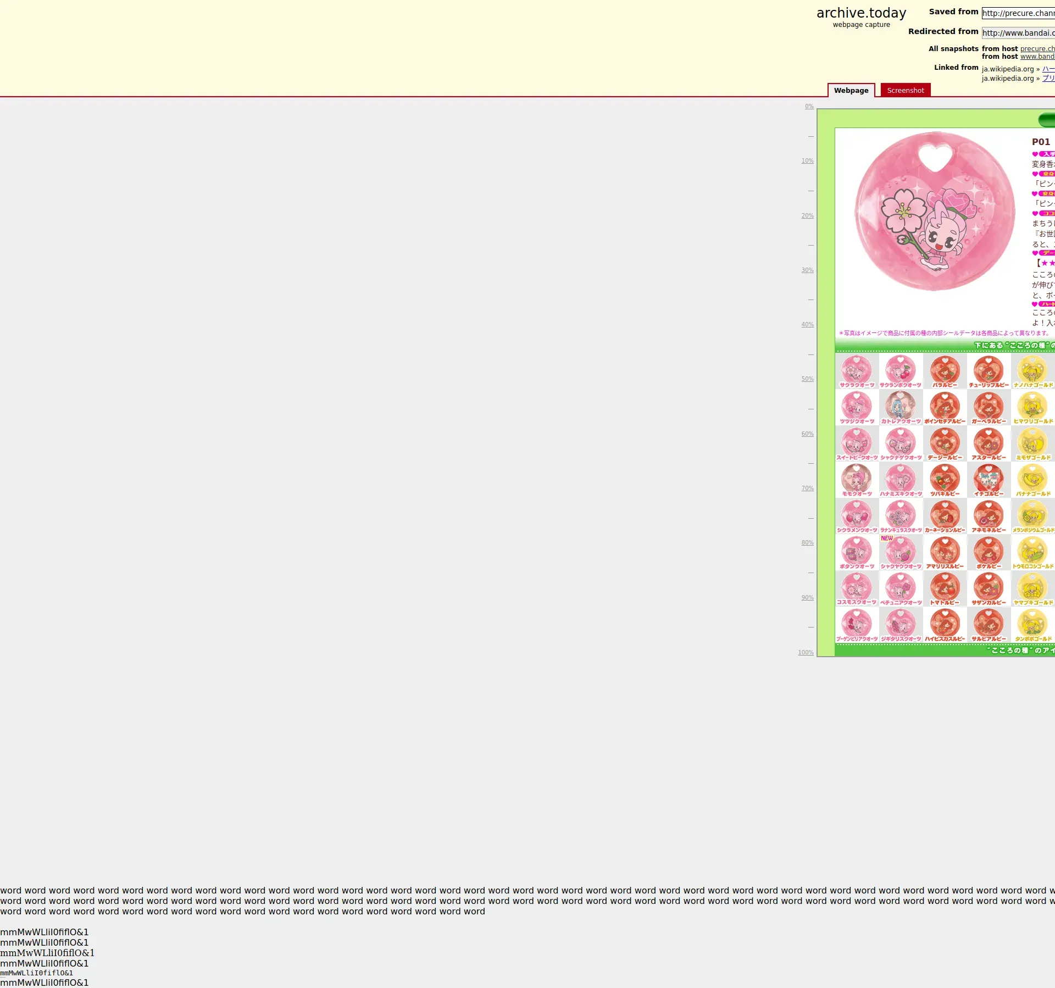1055x988 pixels.
Task: Open the カトレアクオーツ blue-haired seed
Action: pyautogui.click(x=900, y=406)
